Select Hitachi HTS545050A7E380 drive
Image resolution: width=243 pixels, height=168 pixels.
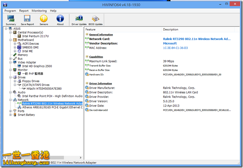(44, 89)
